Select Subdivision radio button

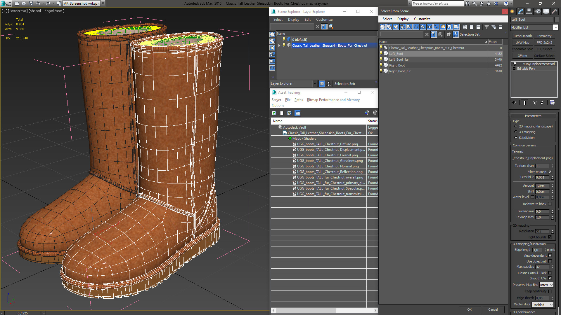coord(516,138)
